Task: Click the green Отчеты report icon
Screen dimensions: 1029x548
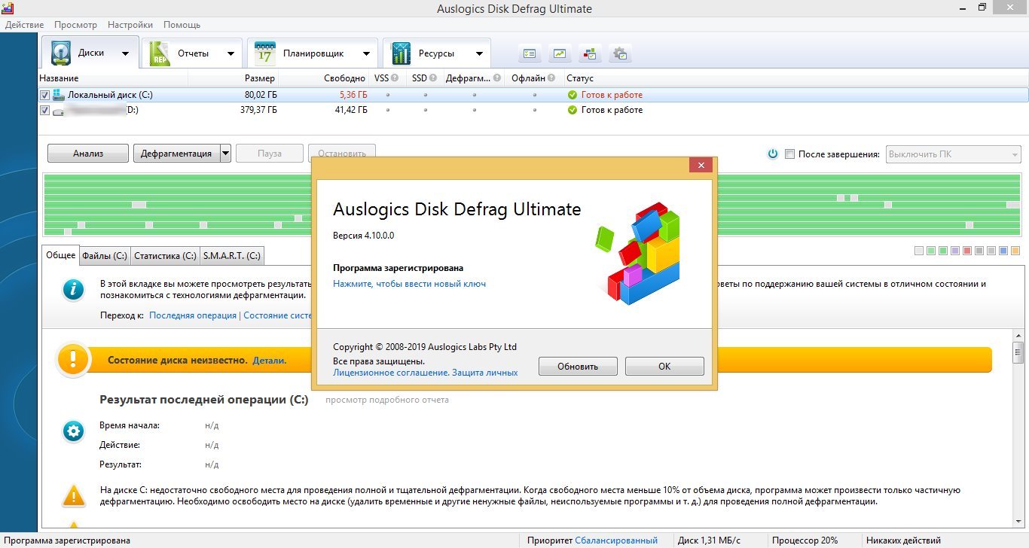Action: click(x=160, y=53)
